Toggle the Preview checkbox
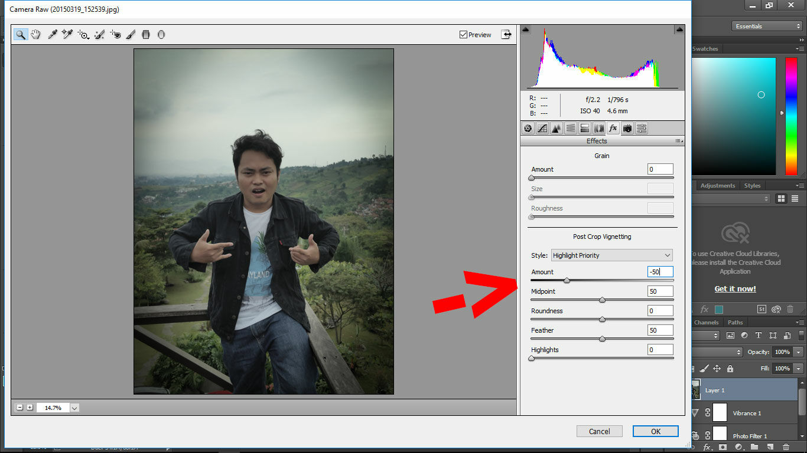The height and width of the screenshot is (453, 807). pos(464,34)
